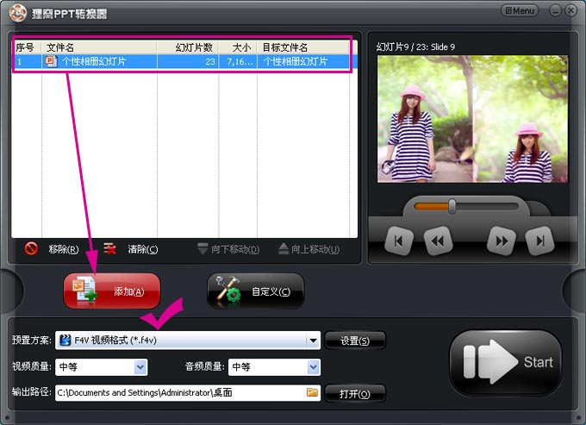Click the 幻灯片数 column header
The width and height of the screenshot is (586, 425).
click(188, 47)
